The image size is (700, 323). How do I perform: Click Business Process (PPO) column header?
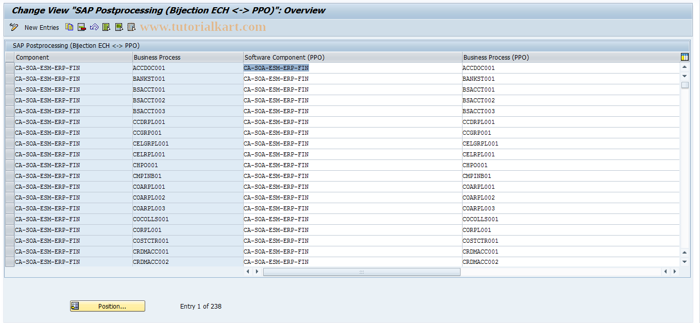(x=571, y=57)
